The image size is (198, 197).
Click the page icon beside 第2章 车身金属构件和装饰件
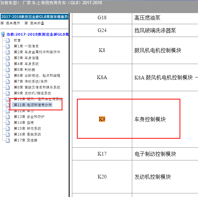[8, 52]
